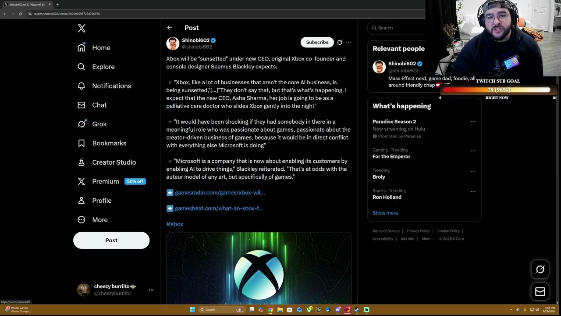This screenshot has width=561, height=316.
Task: Open the post's more options menu
Action: [348, 42]
